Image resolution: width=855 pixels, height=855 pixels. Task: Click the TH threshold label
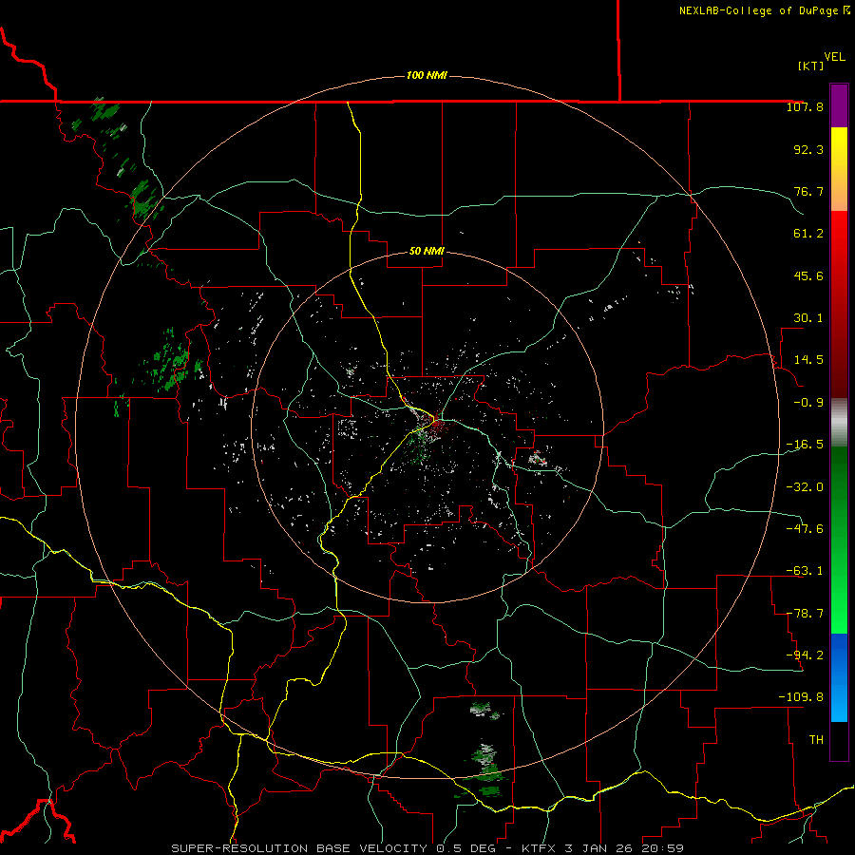pyautogui.click(x=816, y=740)
